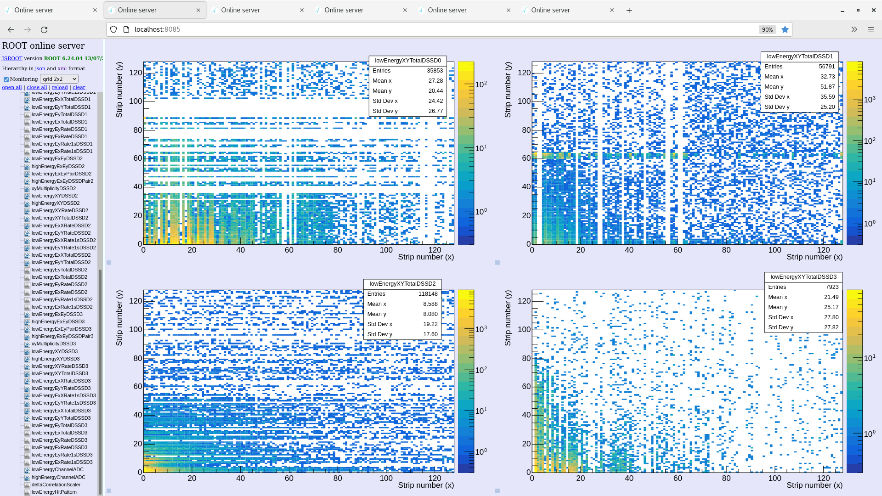Click the histogram icon beside xyMultiplicityDSSD3

tap(27, 344)
